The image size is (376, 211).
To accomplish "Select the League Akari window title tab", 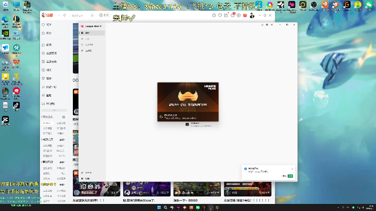I will [x=91, y=26].
